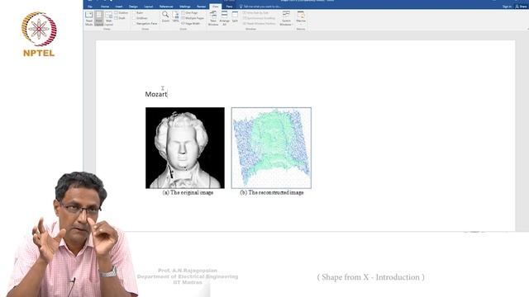Open the Home ribbon tab
Image resolution: width=529 pixels, height=297 pixels.
pos(105,7)
